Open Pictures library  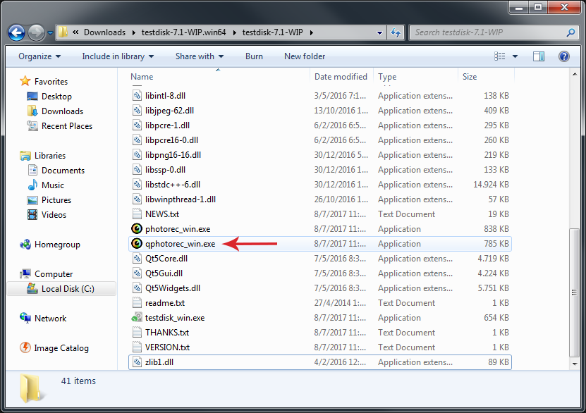[x=56, y=200]
